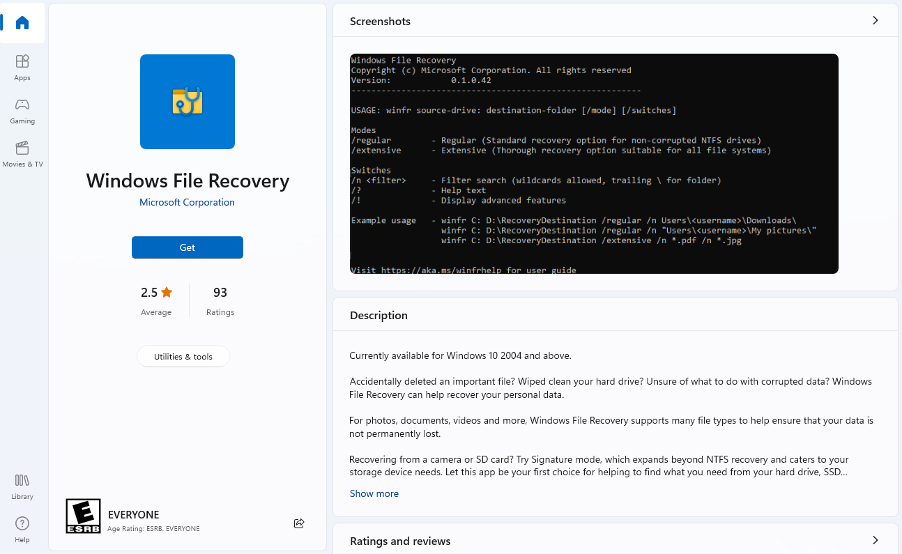Click the 2.5 Average rating value
This screenshot has width=902, height=554.
coord(151,292)
